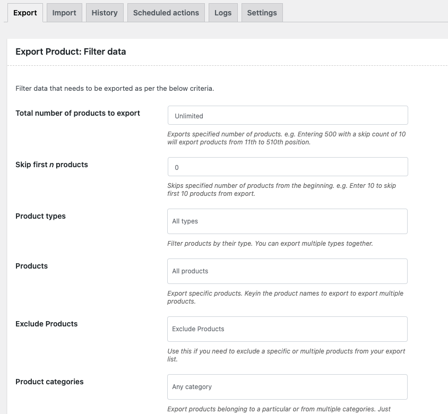448x414 pixels.
Task: Open the All types product type selector
Action: (x=287, y=221)
